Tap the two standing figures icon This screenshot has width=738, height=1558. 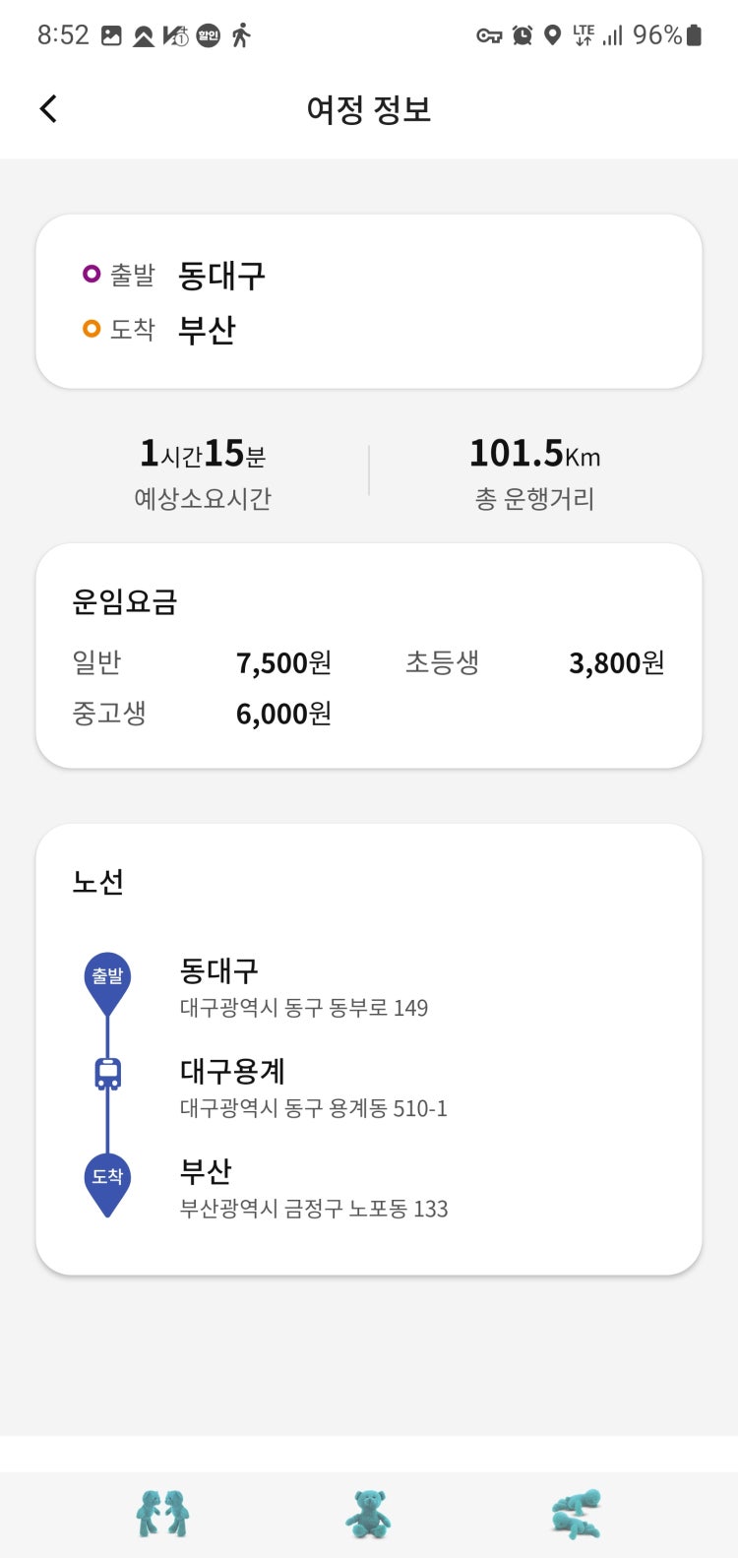(162, 1513)
